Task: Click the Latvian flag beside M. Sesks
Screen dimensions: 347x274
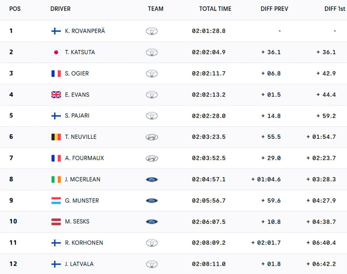Action: pyautogui.click(x=56, y=222)
